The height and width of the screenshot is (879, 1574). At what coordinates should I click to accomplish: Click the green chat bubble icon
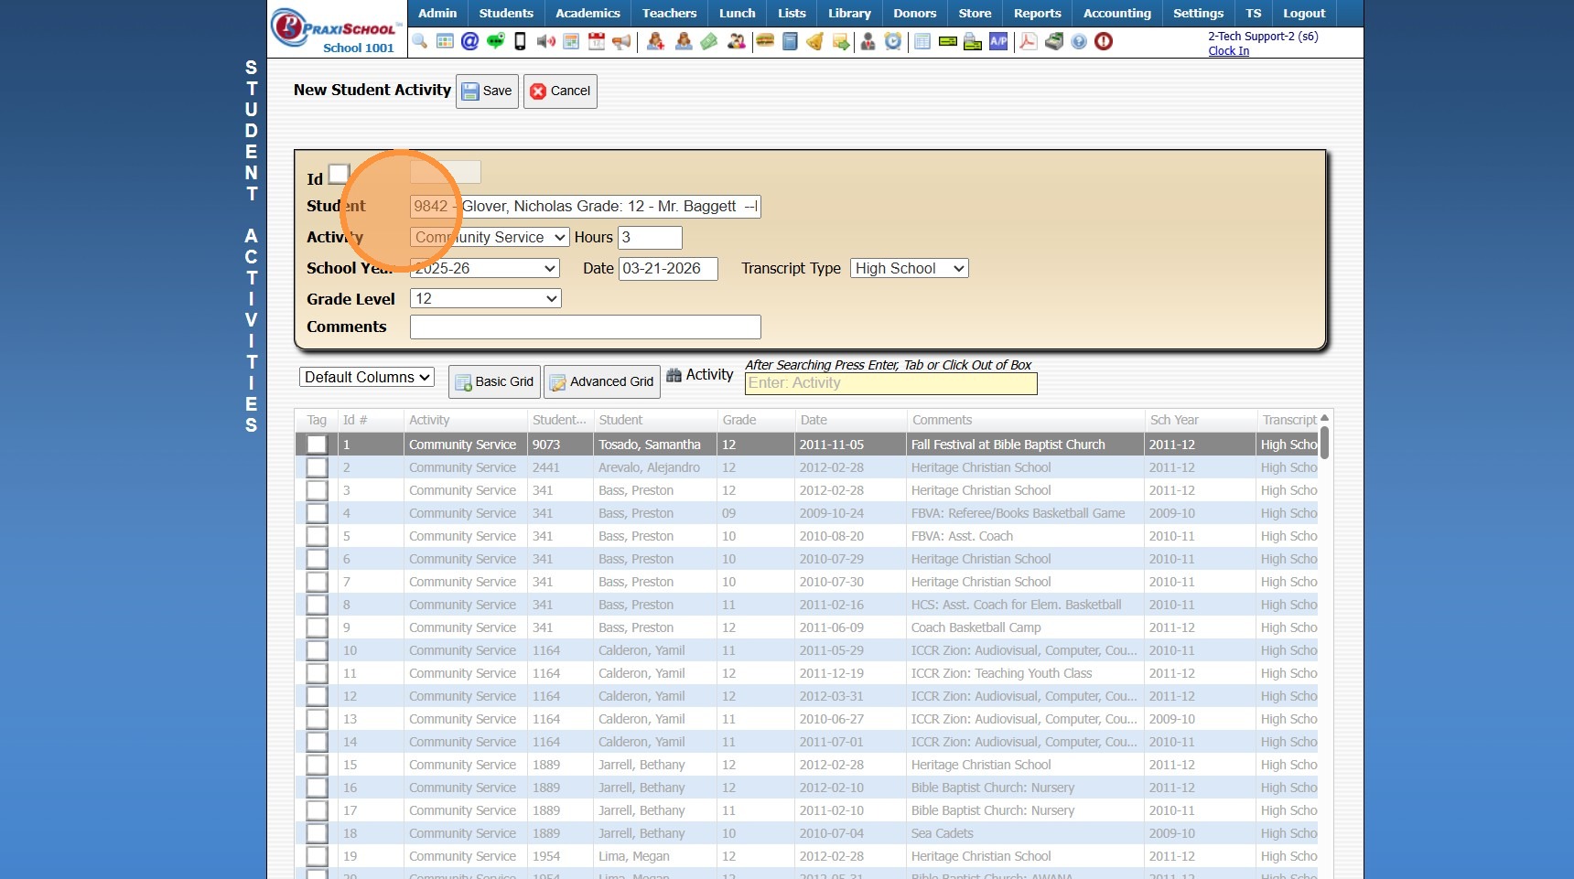click(x=495, y=41)
